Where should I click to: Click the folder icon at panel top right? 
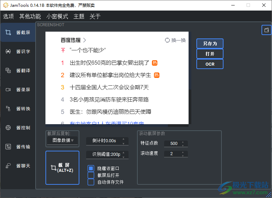[x=267, y=30]
